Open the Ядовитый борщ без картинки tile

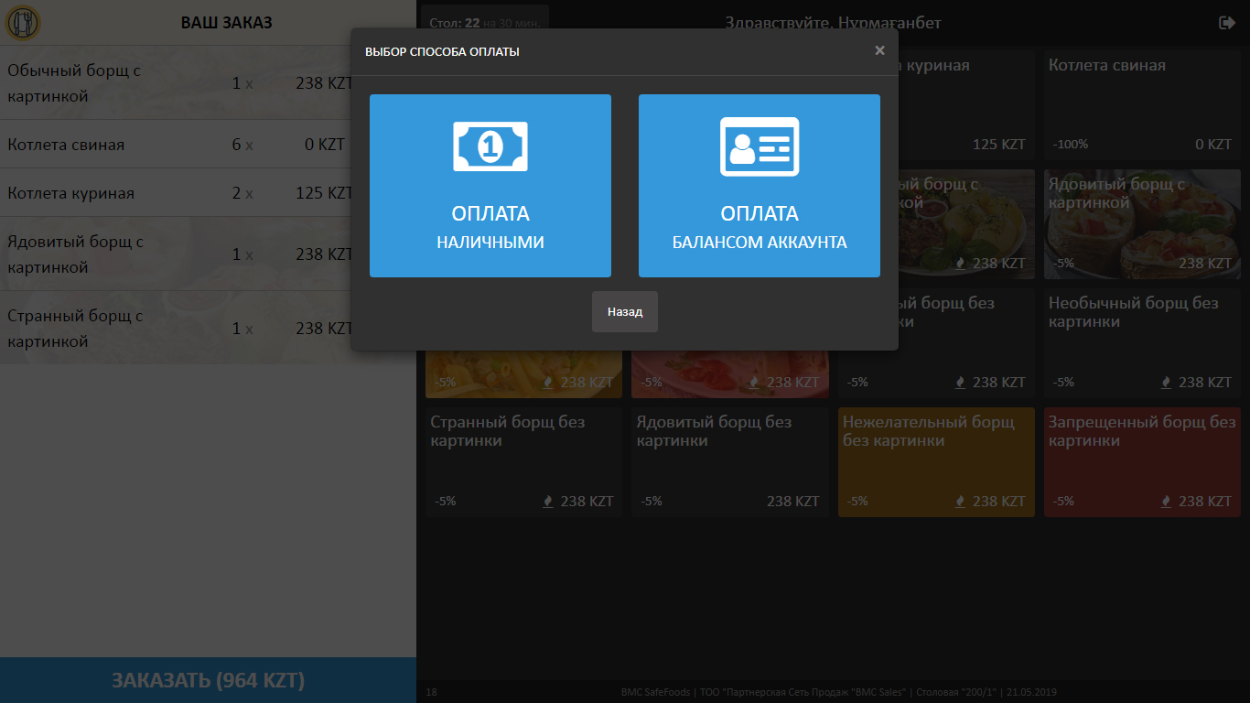pos(729,462)
